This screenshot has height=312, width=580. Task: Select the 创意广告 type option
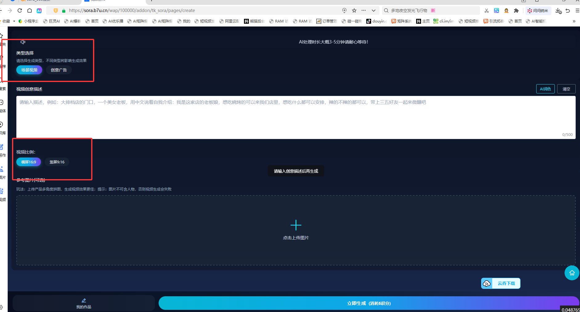pyautogui.click(x=59, y=70)
